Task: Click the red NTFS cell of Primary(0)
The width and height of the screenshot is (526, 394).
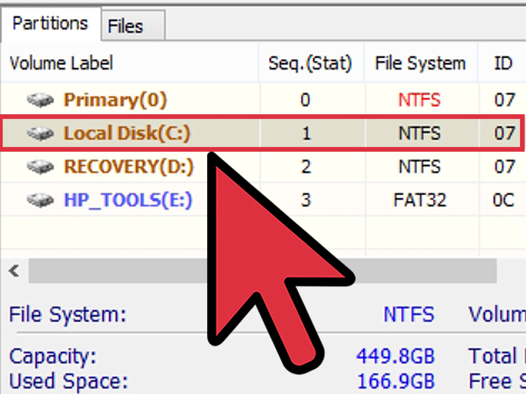Action: tap(419, 100)
